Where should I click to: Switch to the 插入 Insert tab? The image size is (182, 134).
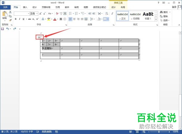[x=25, y=7]
